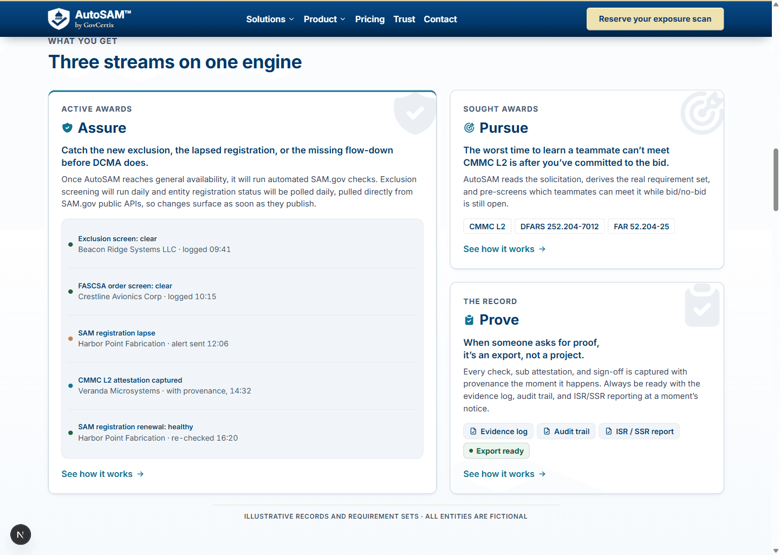
Task: Click THE RECORD label
Action: pos(490,301)
